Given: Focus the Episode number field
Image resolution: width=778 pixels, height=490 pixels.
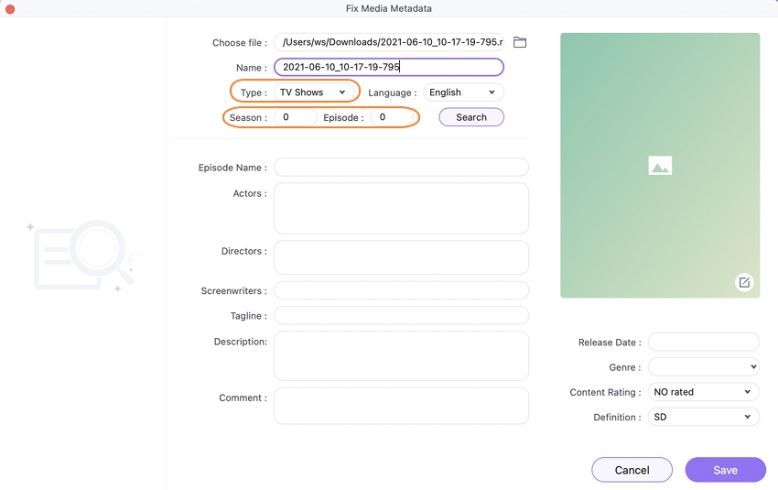Looking at the screenshot, I should [x=394, y=117].
